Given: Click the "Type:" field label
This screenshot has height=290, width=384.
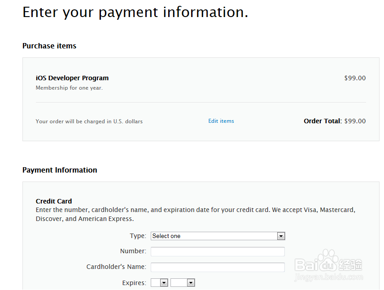Looking at the screenshot, I should click(x=138, y=236).
